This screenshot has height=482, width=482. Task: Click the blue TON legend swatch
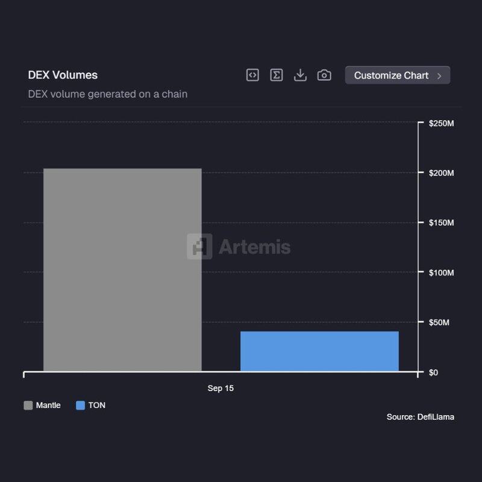[x=80, y=405]
